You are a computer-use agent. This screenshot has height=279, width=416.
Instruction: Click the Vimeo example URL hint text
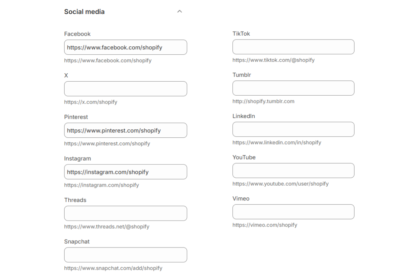click(265, 225)
